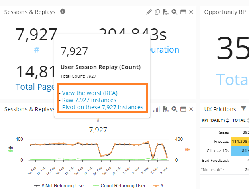
Task: Sort the table by TOTAL column
Action: coord(239,120)
